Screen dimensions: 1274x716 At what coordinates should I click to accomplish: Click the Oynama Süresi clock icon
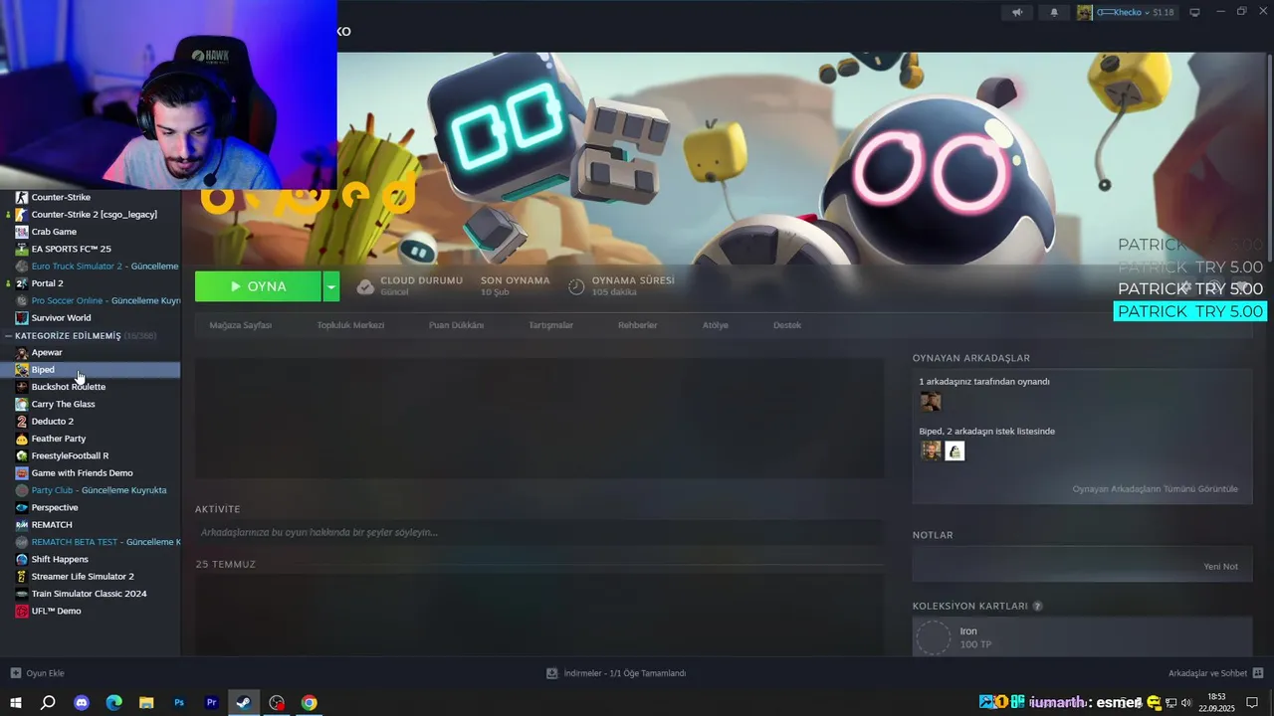[576, 286]
